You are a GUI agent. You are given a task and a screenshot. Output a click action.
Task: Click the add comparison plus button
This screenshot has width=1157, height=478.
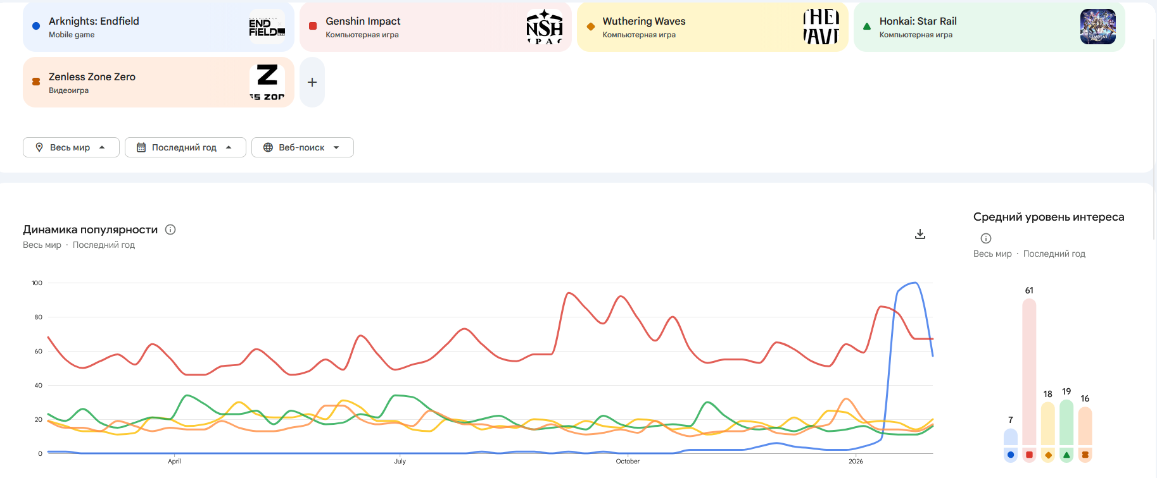(x=312, y=82)
